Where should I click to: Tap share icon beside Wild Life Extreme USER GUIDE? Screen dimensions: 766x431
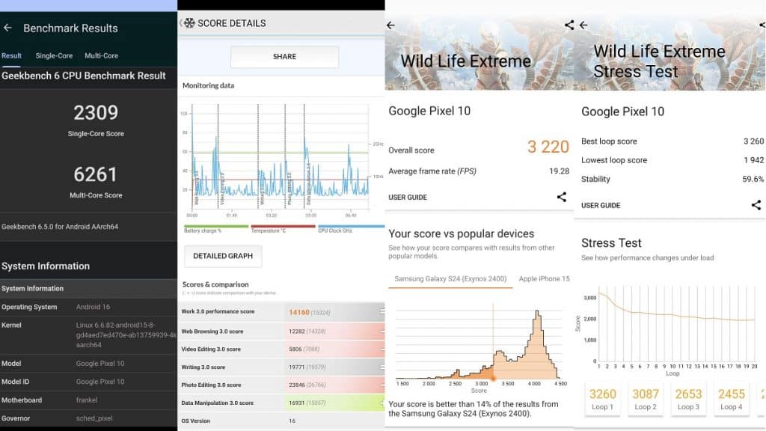pos(561,198)
